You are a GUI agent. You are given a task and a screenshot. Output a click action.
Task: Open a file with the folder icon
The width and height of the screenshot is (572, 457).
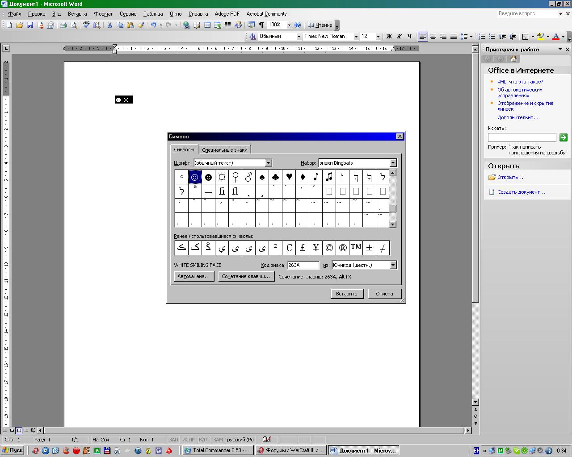19,25
